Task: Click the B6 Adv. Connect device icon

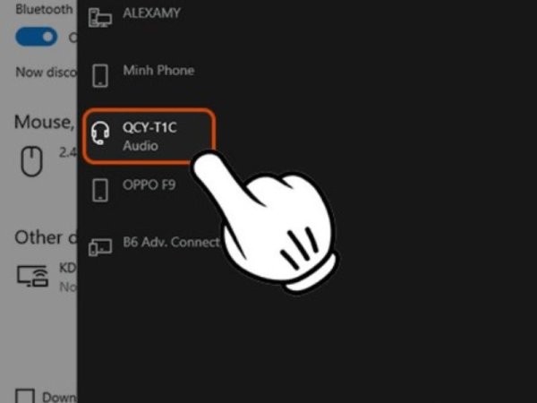Action: click(100, 247)
